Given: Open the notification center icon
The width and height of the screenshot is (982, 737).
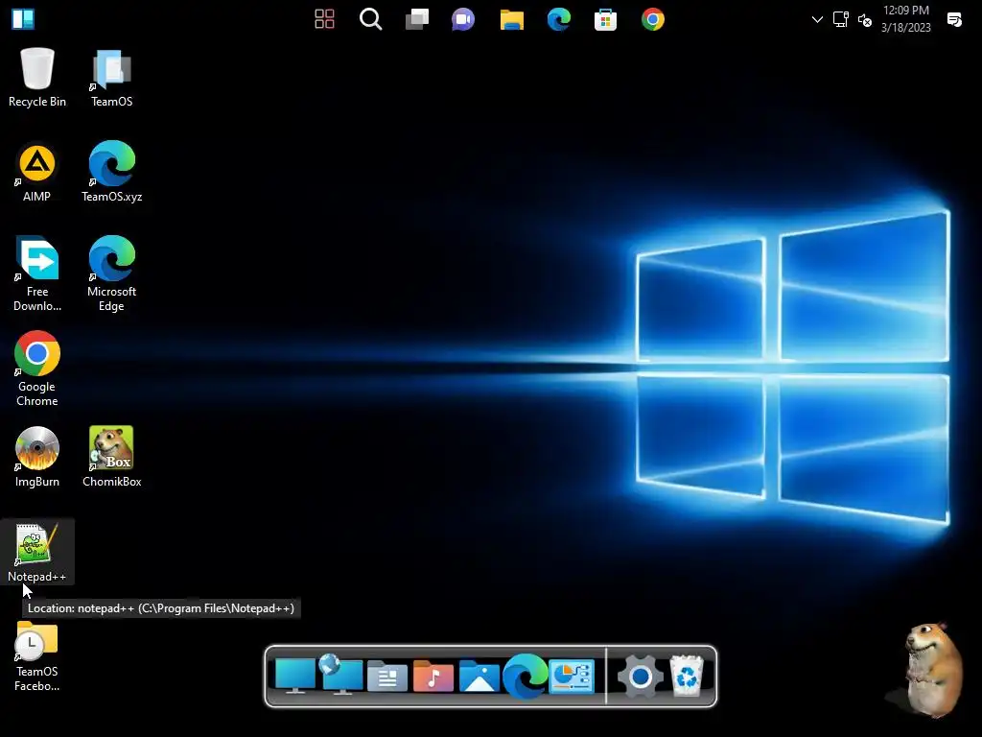Looking at the screenshot, I should [954, 19].
